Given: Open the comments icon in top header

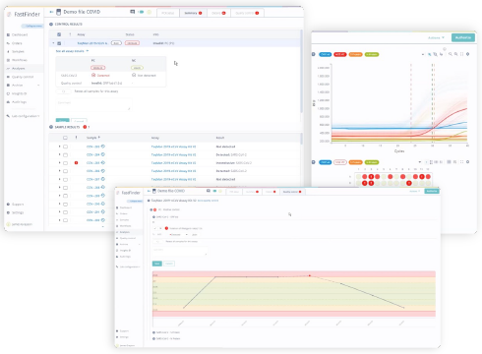Looking at the screenshot, I should (x=133, y=12).
